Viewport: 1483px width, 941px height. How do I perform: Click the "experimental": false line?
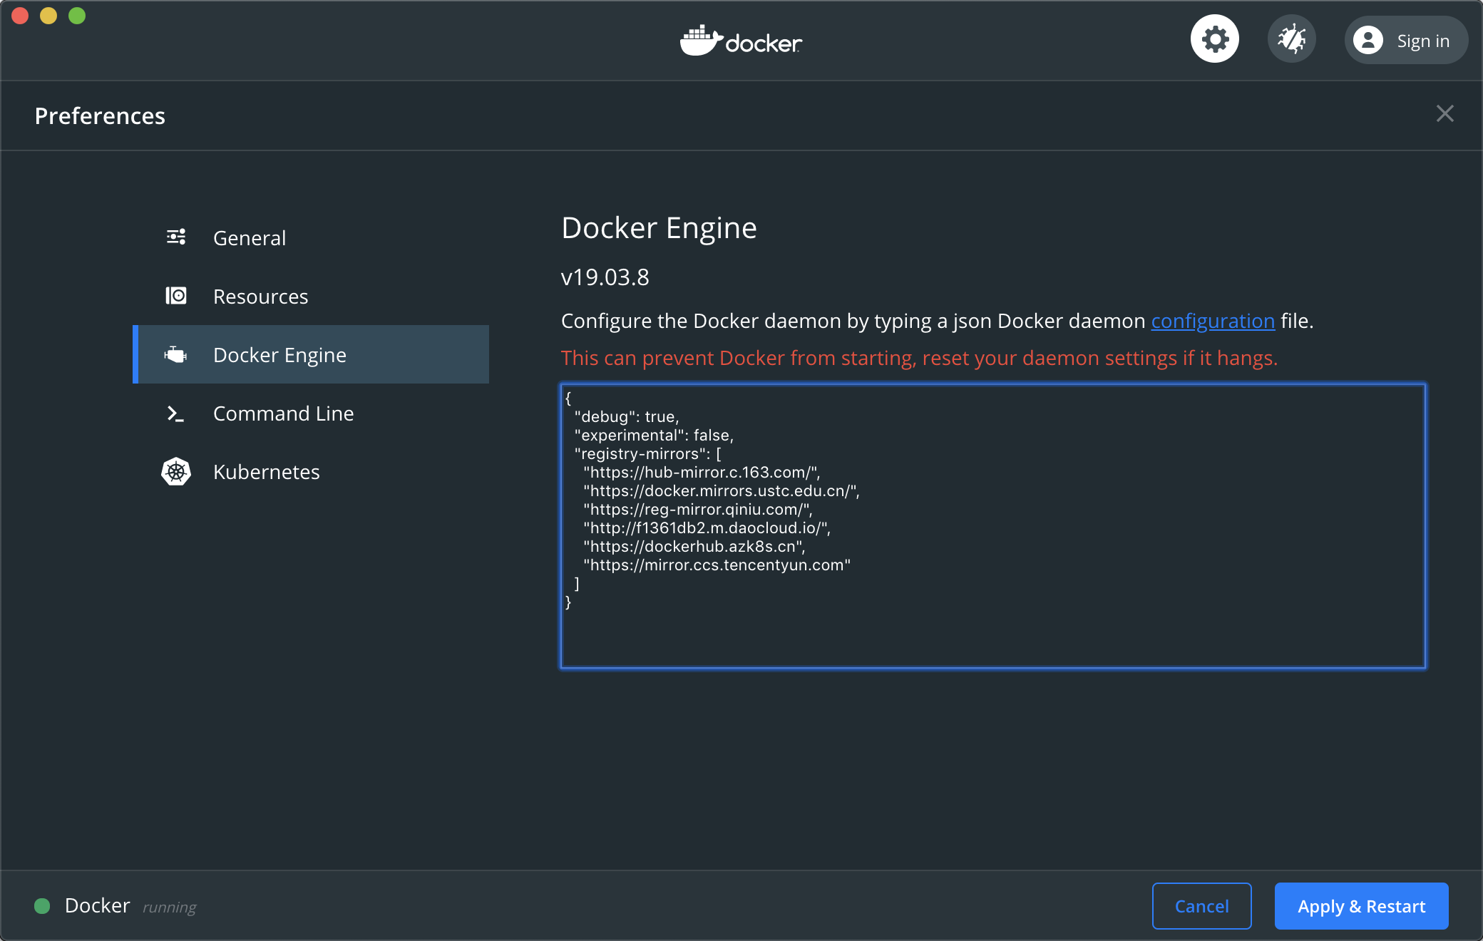click(x=654, y=436)
